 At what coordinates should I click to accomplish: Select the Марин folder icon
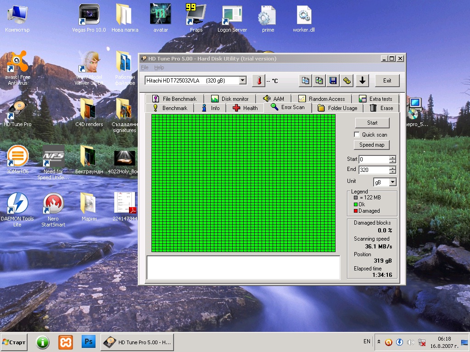click(89, 207)
